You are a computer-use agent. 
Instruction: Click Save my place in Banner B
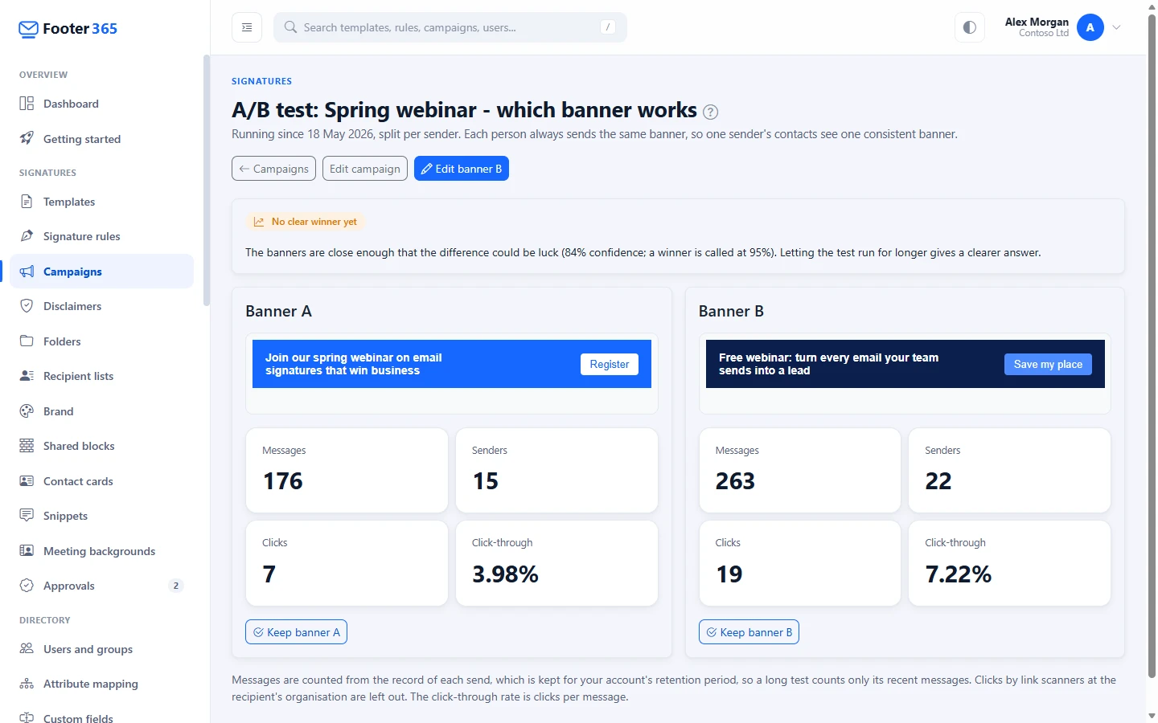(1048, 364)
